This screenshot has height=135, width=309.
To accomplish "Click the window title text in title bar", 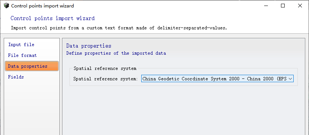I will [x=43, y=6].
